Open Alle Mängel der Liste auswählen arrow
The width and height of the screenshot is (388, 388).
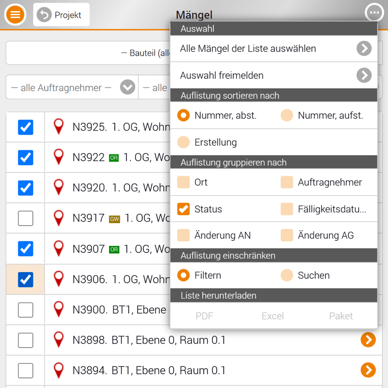click(364, 49)
